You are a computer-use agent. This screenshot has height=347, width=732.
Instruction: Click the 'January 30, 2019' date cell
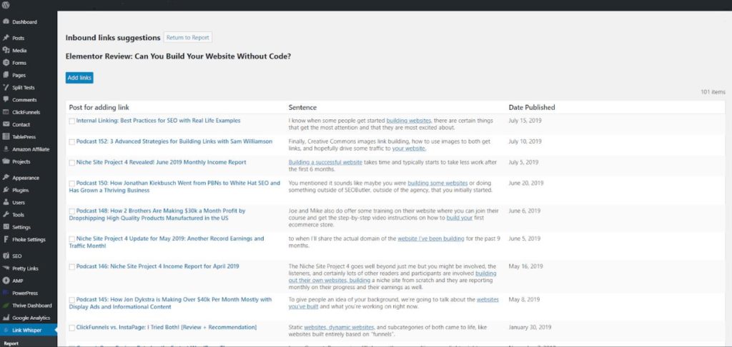pyautogui.click(x=530, y=328)
